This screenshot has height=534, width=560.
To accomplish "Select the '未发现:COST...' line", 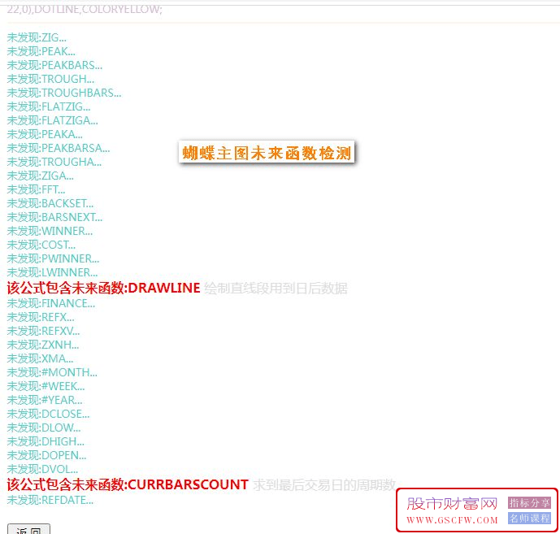I will (41, 245).
